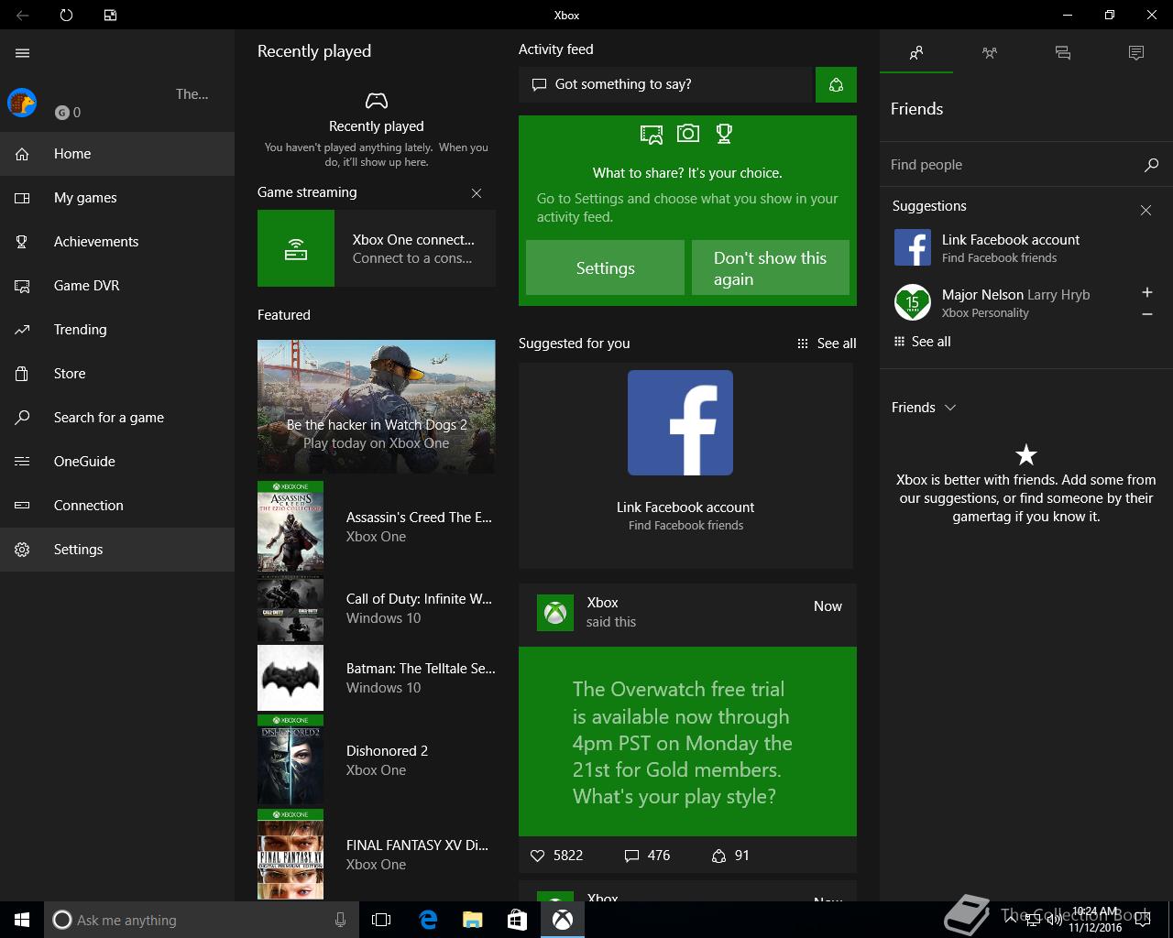Image resolution: width=1173 pixels, height=938 pixels.
Task: Open the Store section
Action: coord(117,374)
